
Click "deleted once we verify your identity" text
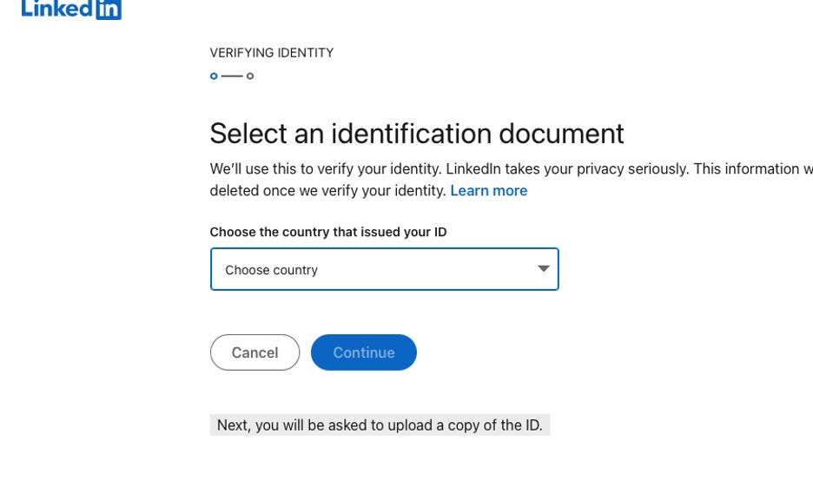(327, 191)
